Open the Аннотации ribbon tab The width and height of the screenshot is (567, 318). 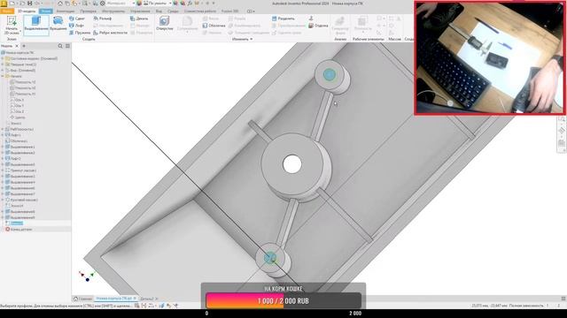tap(66, 11)
